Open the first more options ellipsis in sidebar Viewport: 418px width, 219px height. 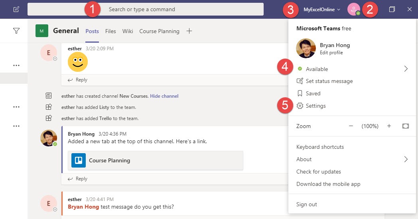16,65
